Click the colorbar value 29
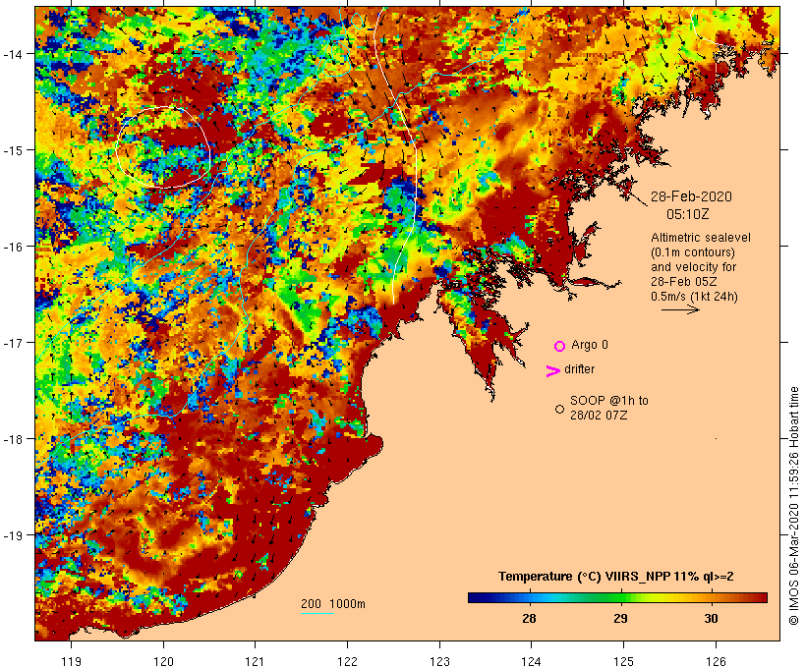 [620, 618]
